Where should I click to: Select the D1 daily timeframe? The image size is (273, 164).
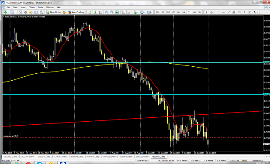coord(189,12)
